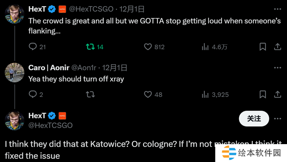287x162 pixels.
Task: Share Caro Aonir's reply tweet
Action: pyautogui.click(x=277, y=94)
